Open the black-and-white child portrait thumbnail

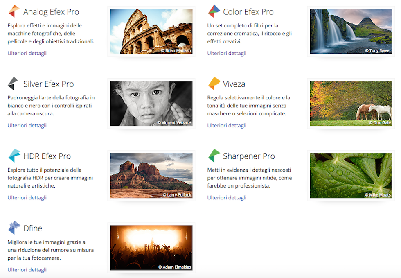(x=151, y=103)
